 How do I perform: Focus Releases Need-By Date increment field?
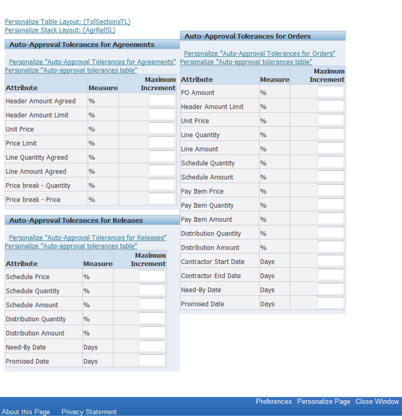click(152, 346)
